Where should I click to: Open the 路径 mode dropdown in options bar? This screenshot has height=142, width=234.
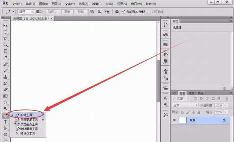coord(26,12)
